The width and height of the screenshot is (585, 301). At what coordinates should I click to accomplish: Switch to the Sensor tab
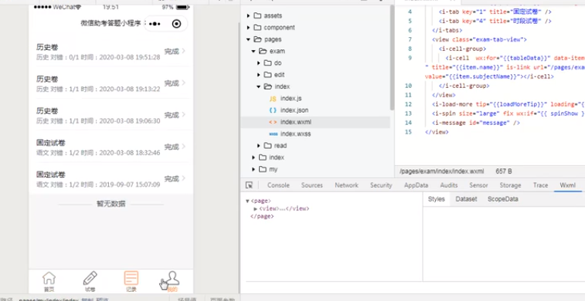pyautogui.click(x=478, y=185)
